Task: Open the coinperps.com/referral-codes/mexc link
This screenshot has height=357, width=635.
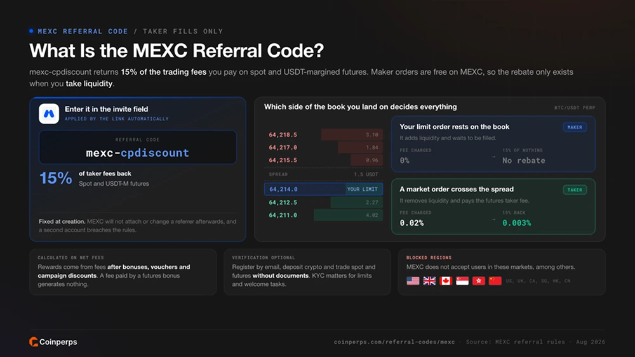Action: pyautogui.click(x=394, y=342)
